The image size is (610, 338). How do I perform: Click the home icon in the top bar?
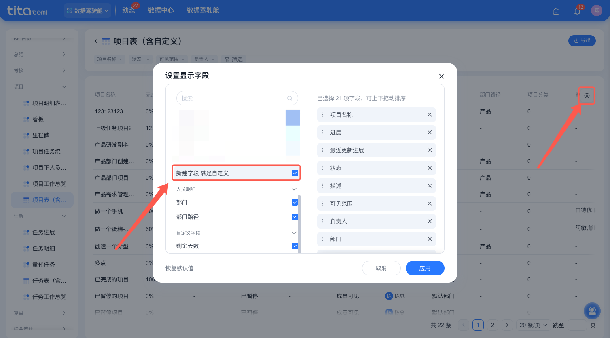point(556,11)
